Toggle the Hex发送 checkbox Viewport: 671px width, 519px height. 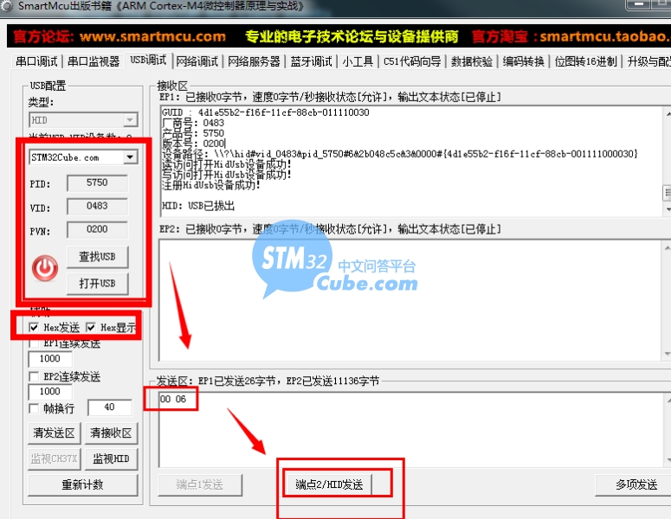34,328
